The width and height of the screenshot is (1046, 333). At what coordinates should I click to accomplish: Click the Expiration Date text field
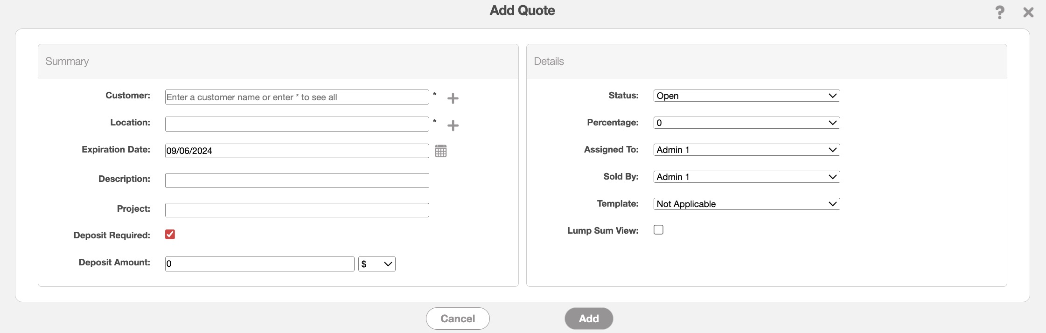(x=297, y=151)
